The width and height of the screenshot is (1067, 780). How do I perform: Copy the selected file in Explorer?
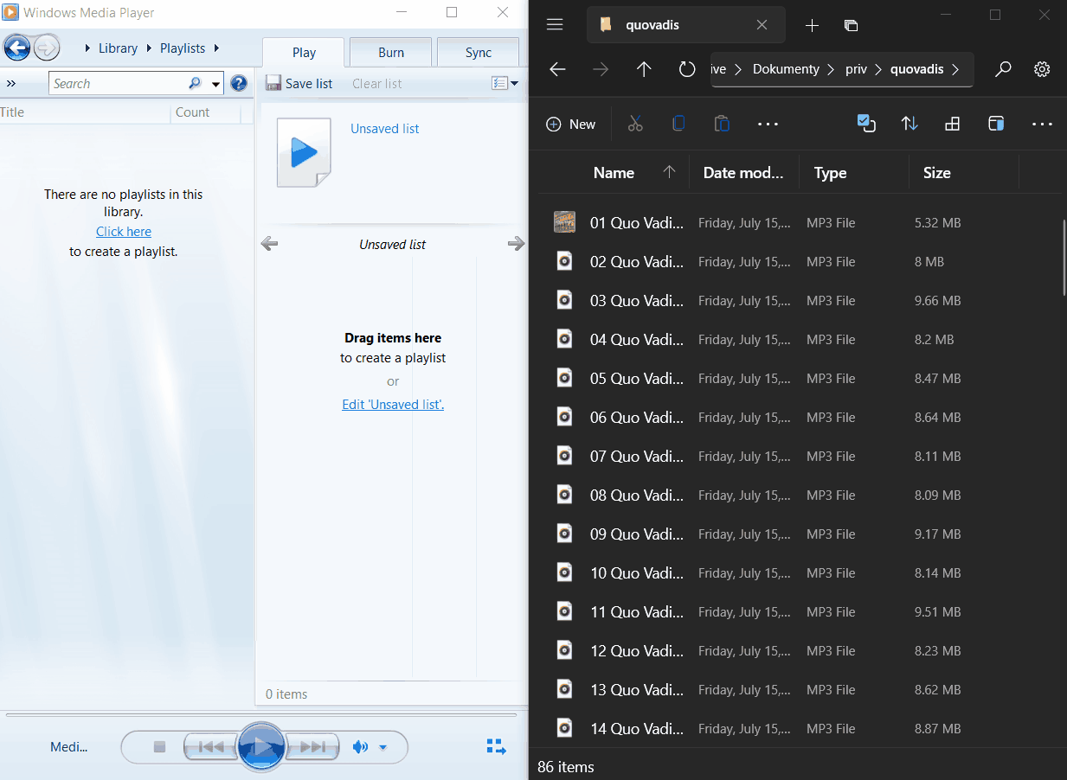point(678,124)
